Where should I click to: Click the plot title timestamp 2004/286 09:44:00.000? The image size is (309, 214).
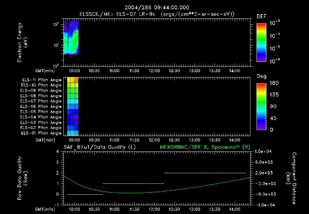point(157,8)
